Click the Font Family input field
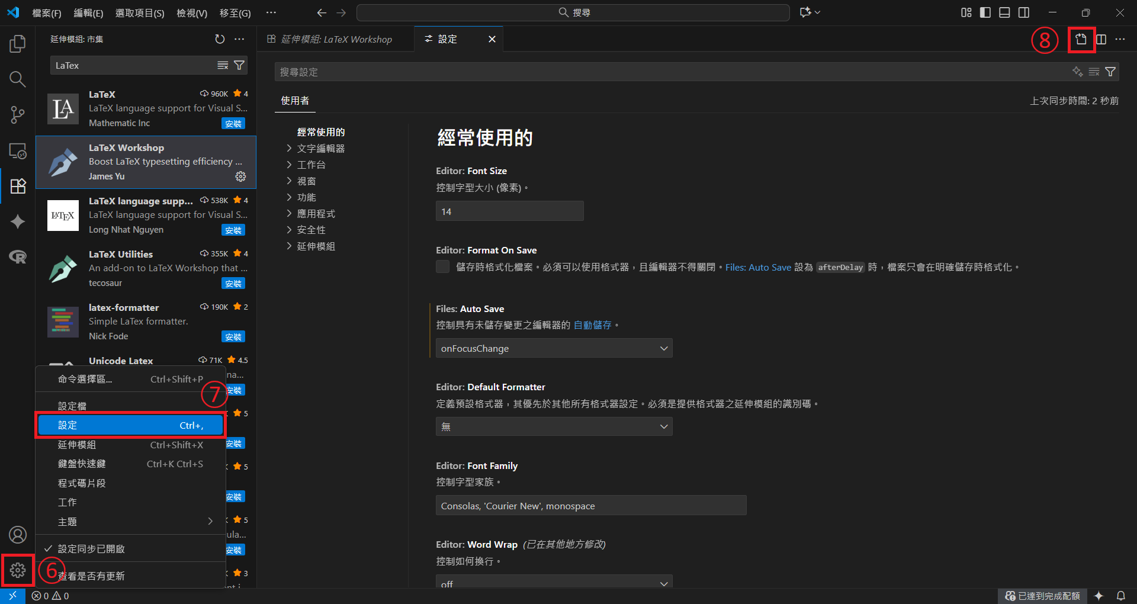The image size is (1137, 604). click(591, 506)
